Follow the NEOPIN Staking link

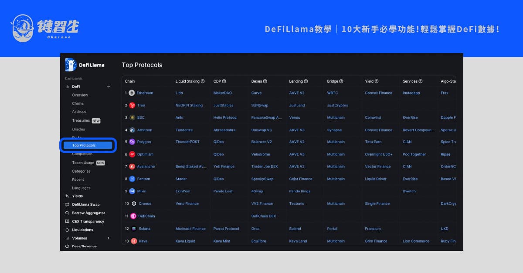189,105
